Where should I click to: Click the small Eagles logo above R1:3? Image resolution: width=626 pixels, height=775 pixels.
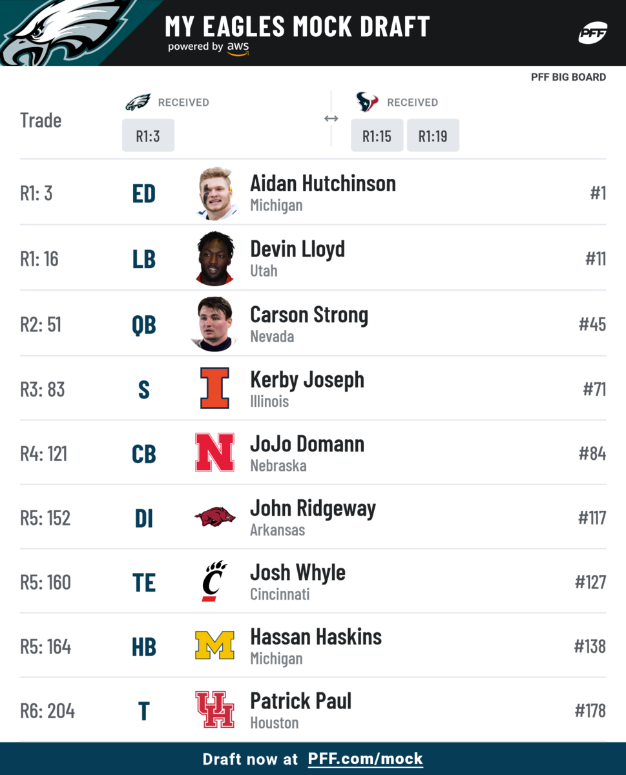138,102
